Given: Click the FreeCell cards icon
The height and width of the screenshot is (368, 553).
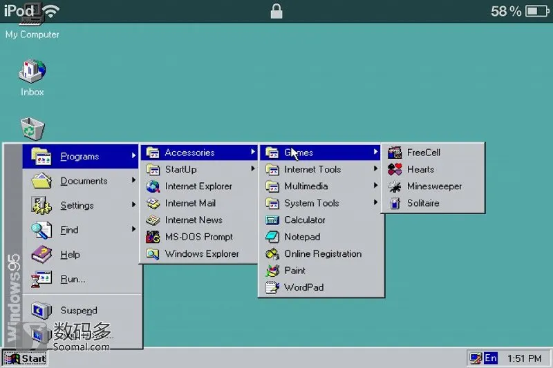Looking at the screenshot, I should point(395,153).
